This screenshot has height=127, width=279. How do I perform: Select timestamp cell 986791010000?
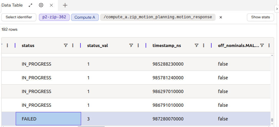179,105
